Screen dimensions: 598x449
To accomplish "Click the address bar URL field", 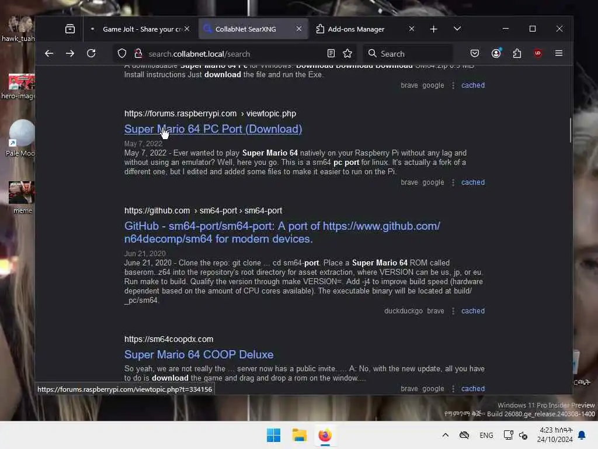I will point(235,54).
